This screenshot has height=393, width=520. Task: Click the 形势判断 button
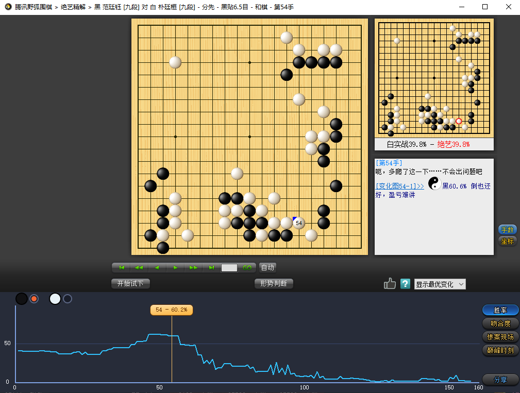click(x=274, y=283)
